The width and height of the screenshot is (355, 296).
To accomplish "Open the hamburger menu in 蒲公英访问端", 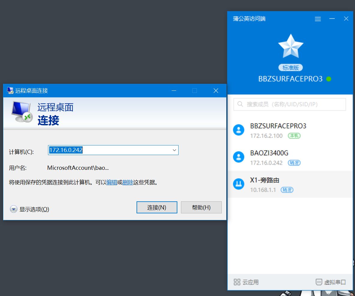I will pos(318,19).
